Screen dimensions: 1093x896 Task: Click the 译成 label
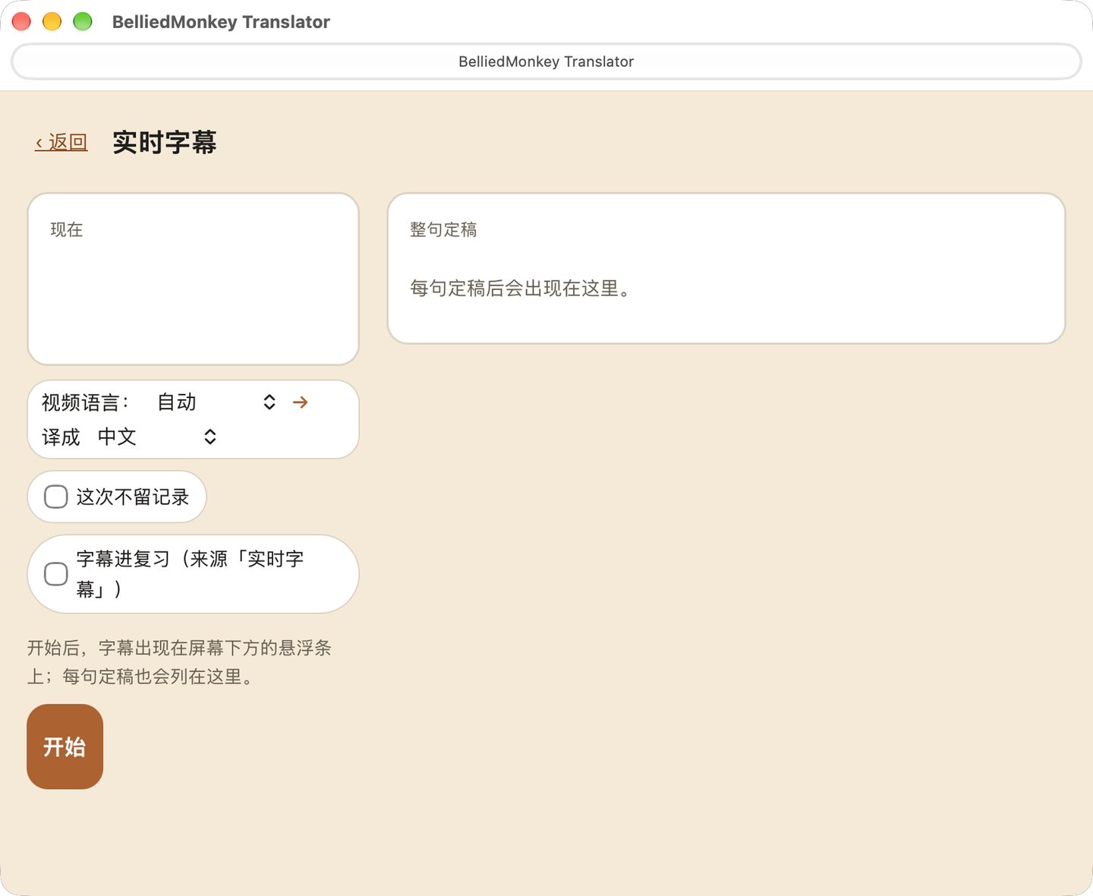tap(61, 437)
